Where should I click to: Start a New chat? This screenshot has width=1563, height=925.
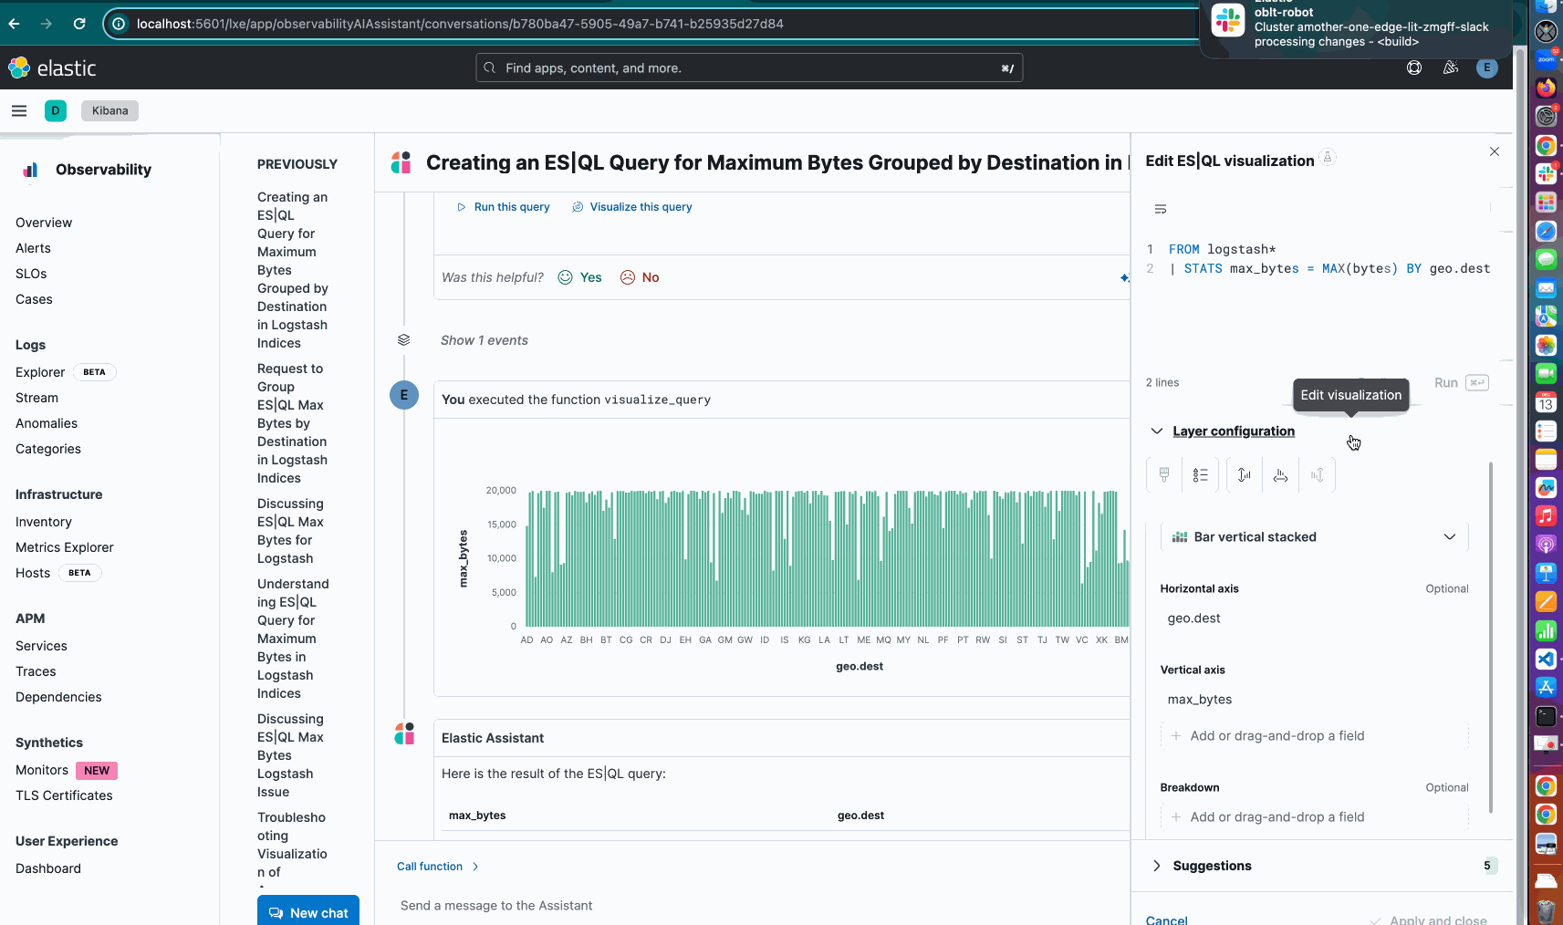(x=308, y=912)
